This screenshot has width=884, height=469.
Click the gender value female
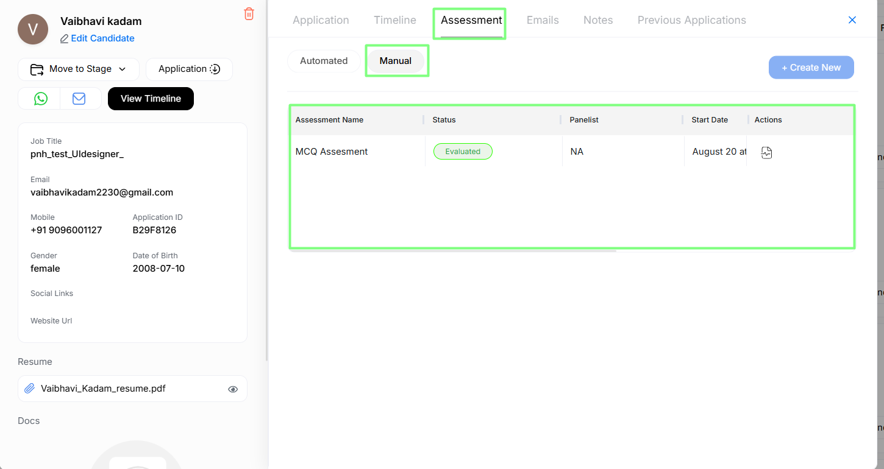(x=45, y=269)
